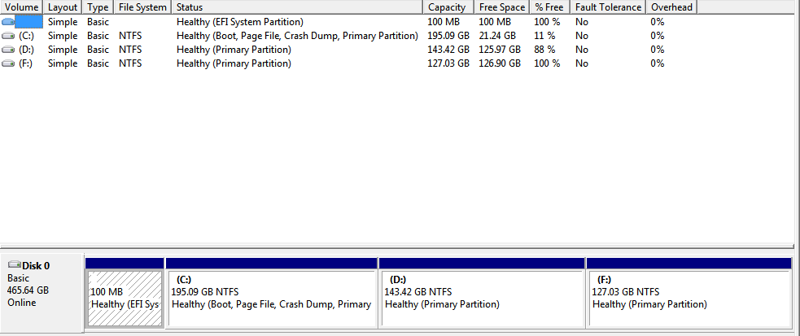The width and height of the screenshot is (800, 336).
Task: Click the (D:) volume drive icon
Action: [8, 50]
